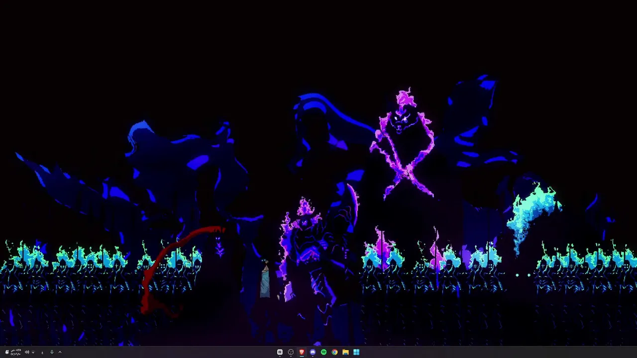This screenshot has height=358, width=637.
Task: Open Discord from the taskbar
Action: pos(313,352)
